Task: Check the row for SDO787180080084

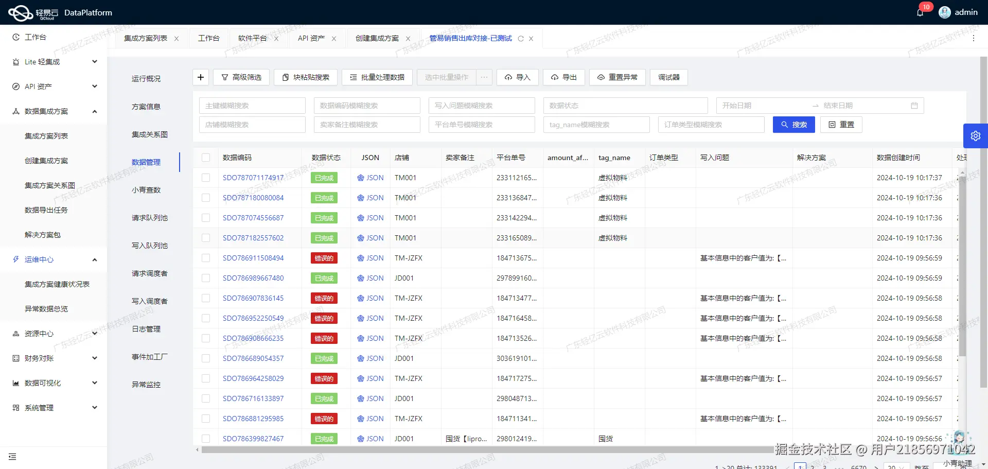Action: coord(206,198)
